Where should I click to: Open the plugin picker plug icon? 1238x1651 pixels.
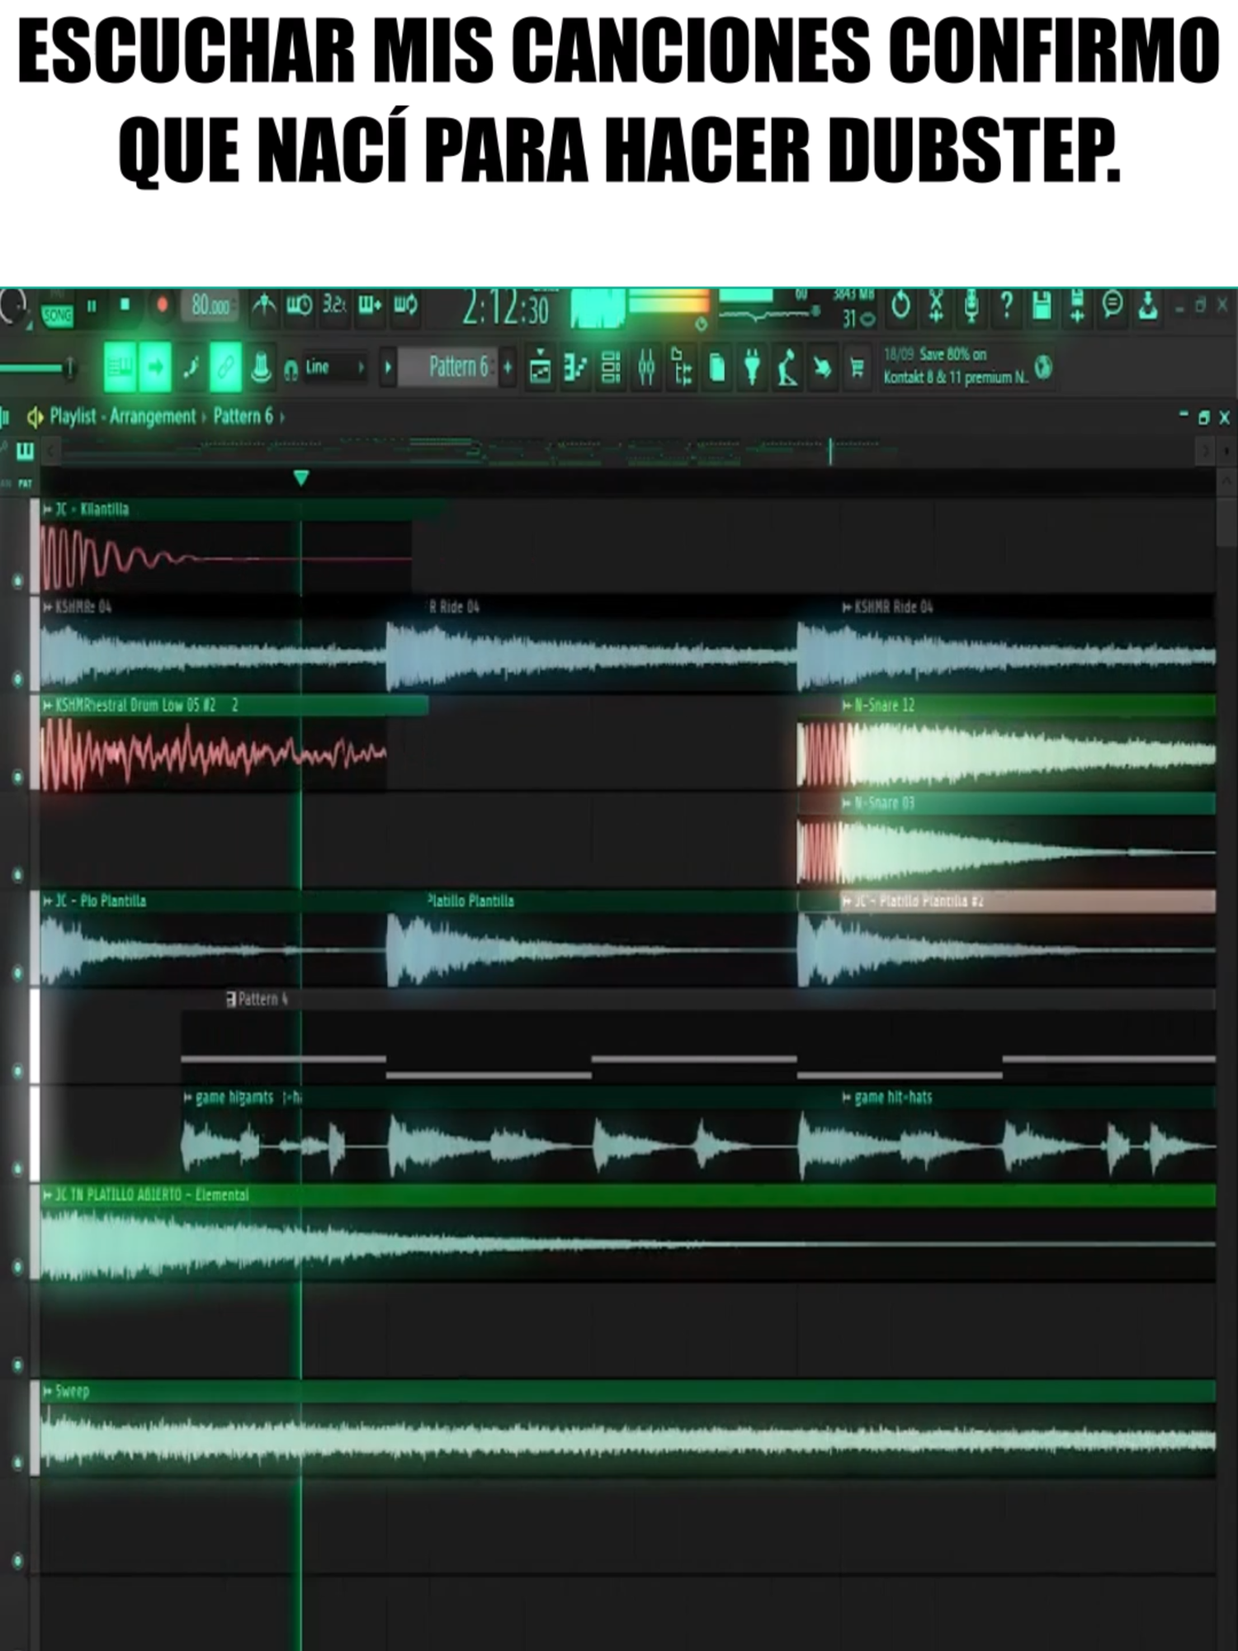752,367
